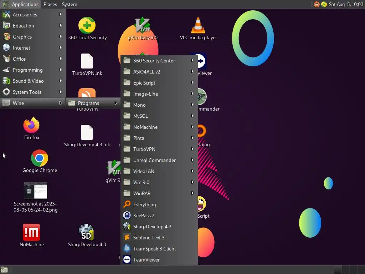The width and height of the screenshot is (365, 274).
Task: Expand the NoMachine folder in menu
Action: pos(159,127)
